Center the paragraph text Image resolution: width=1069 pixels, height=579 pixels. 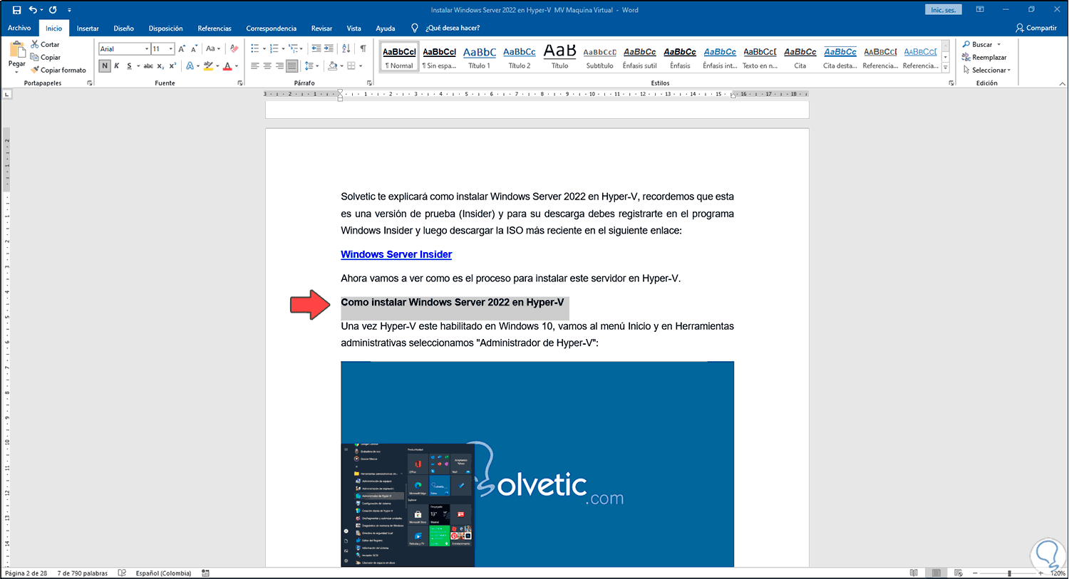(267, 66)
